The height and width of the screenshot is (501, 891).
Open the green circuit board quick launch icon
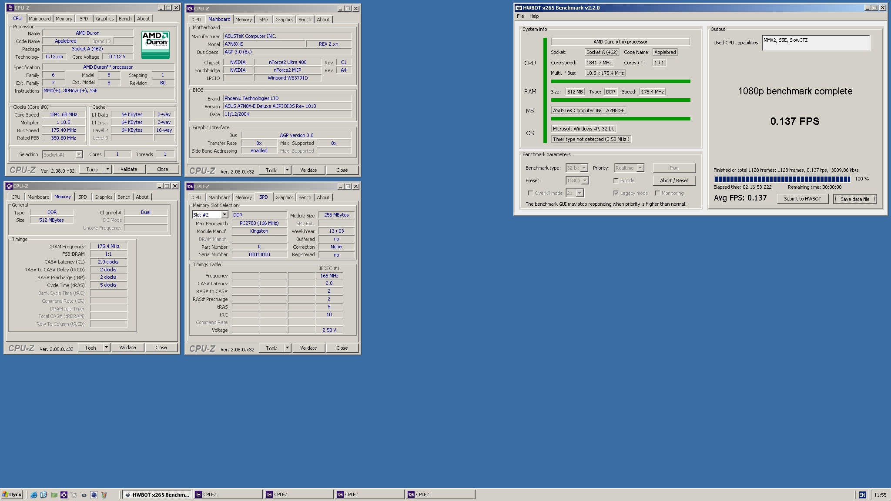coord(54,494)
